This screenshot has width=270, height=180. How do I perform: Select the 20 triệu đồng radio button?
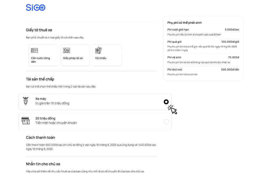[166, 122]
